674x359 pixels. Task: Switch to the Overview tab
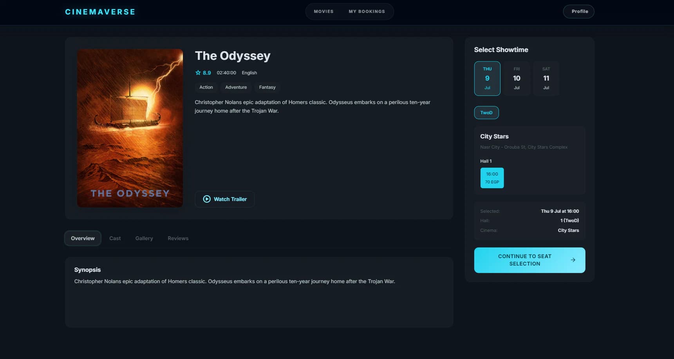pyautogui.click(x=83, y=238)
